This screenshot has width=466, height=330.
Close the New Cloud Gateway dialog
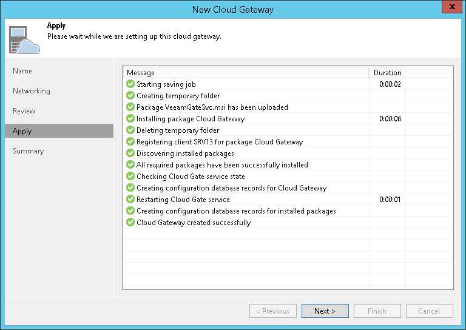pyautogui.click(x=450, y=8)
